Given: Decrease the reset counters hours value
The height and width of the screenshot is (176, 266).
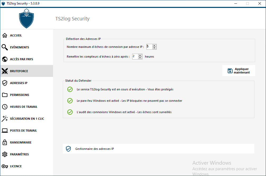Looking at the screenshot, I should (x=140, y=58).
